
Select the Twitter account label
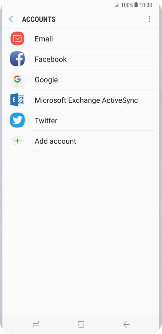tap(46, 121)
